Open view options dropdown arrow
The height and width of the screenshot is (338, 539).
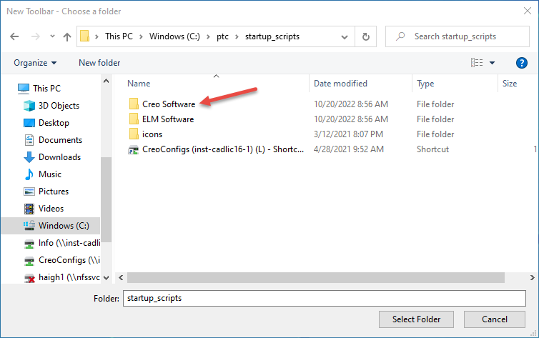point(492,63)
